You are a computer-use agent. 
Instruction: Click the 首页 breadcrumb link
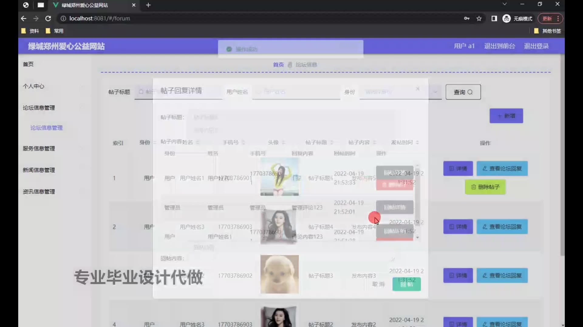[x=278, y=64]
